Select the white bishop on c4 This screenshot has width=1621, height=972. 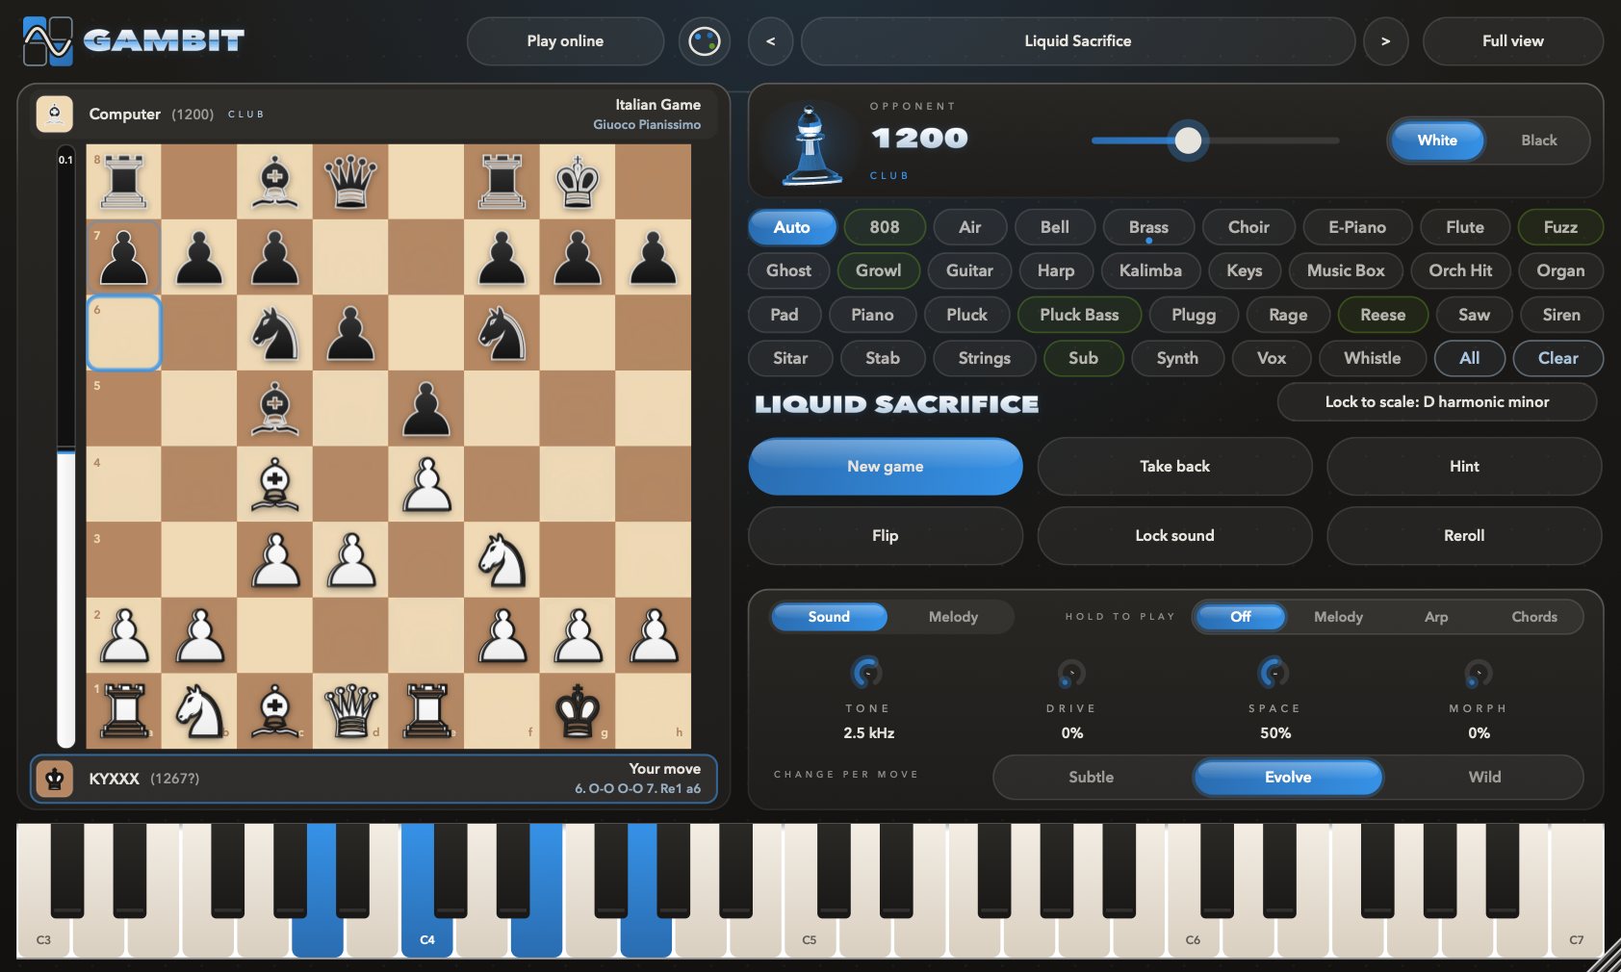(275, 484)
